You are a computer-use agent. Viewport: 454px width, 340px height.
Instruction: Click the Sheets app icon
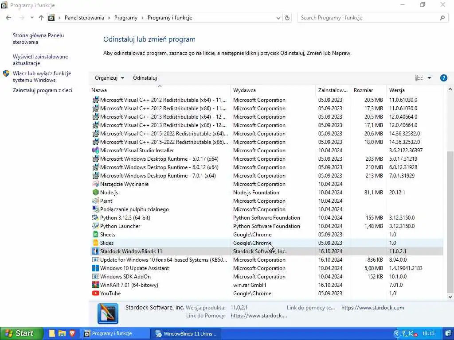coord(96,235)
